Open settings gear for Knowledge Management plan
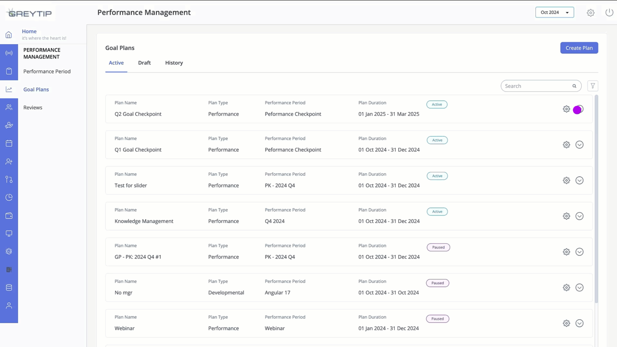Image resolution: width=617 pixels, height=347 pixels. coord(567,216)
